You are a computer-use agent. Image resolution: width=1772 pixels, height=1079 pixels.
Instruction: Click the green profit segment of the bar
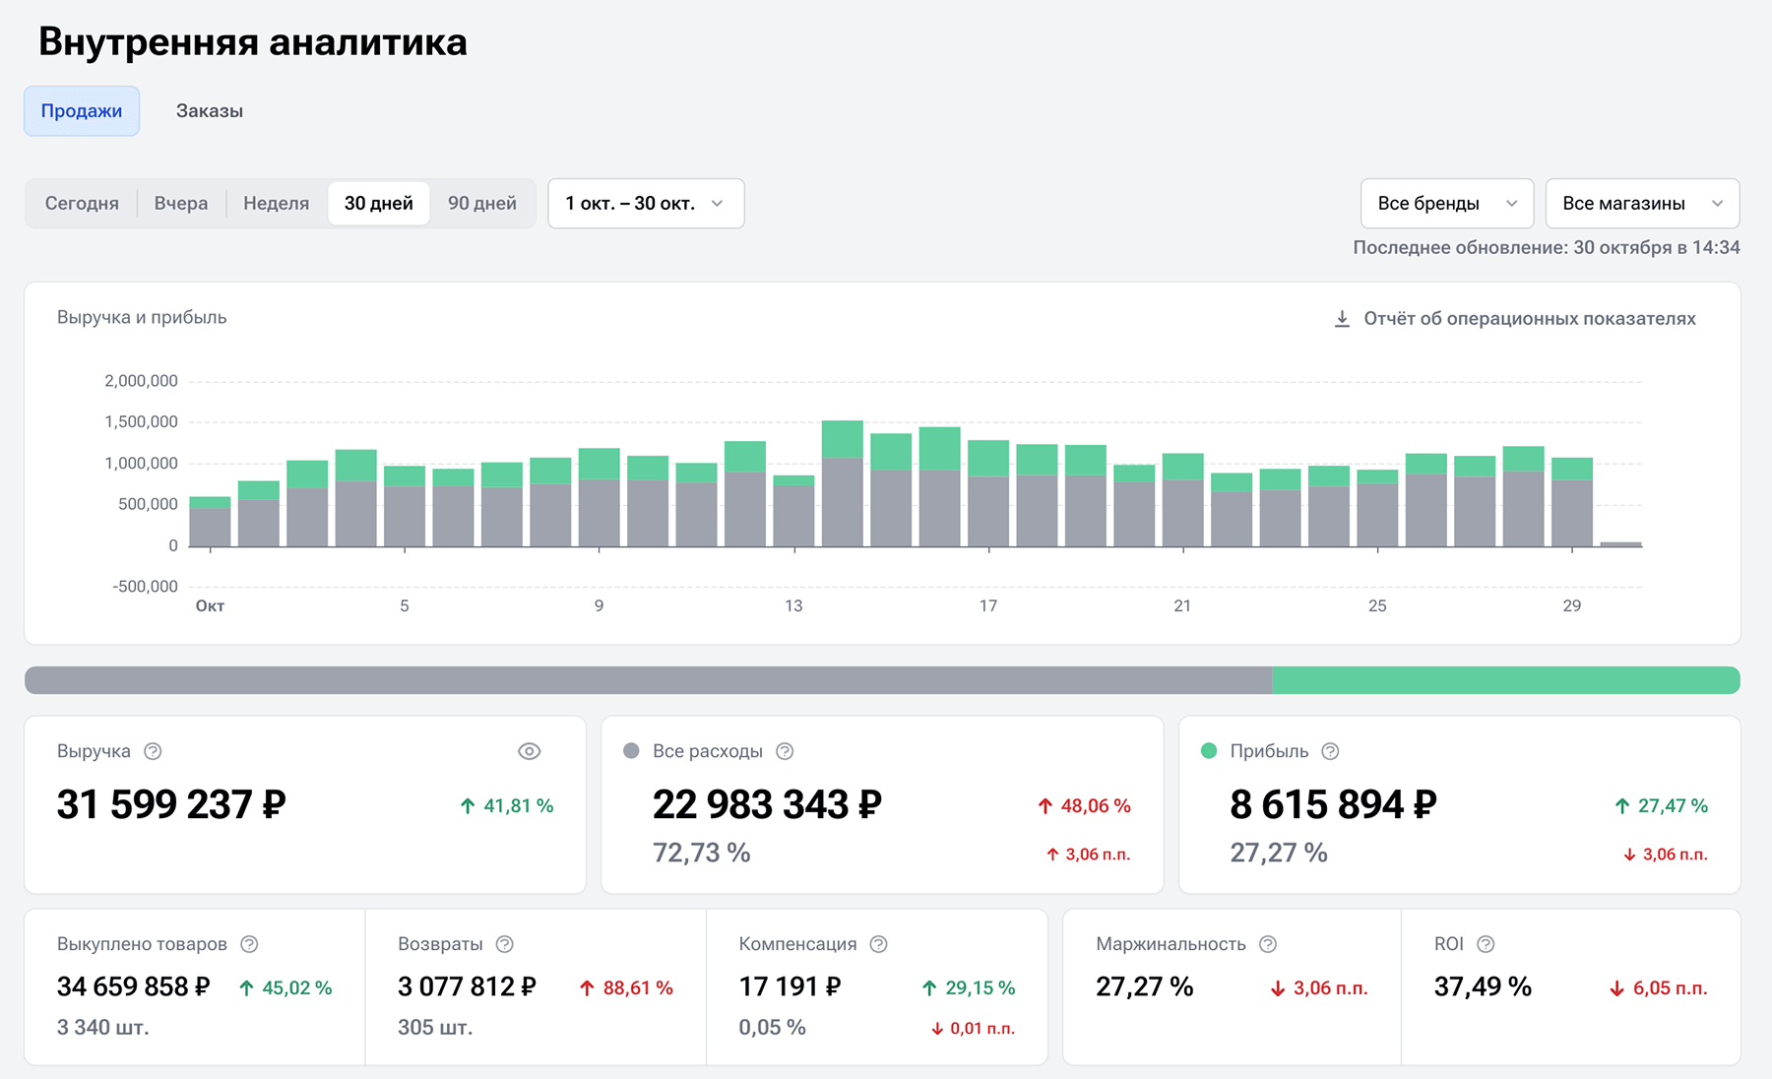pyautogui.click(x=1505, y=680)
